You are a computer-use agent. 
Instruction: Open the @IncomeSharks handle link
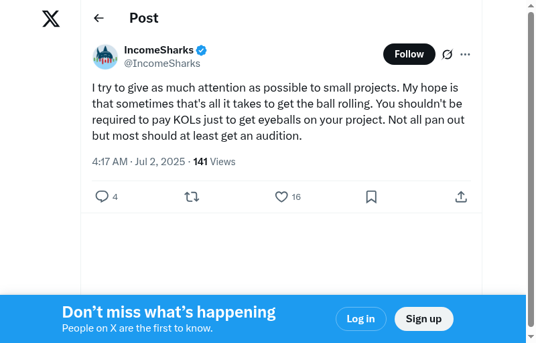(162, 64)
